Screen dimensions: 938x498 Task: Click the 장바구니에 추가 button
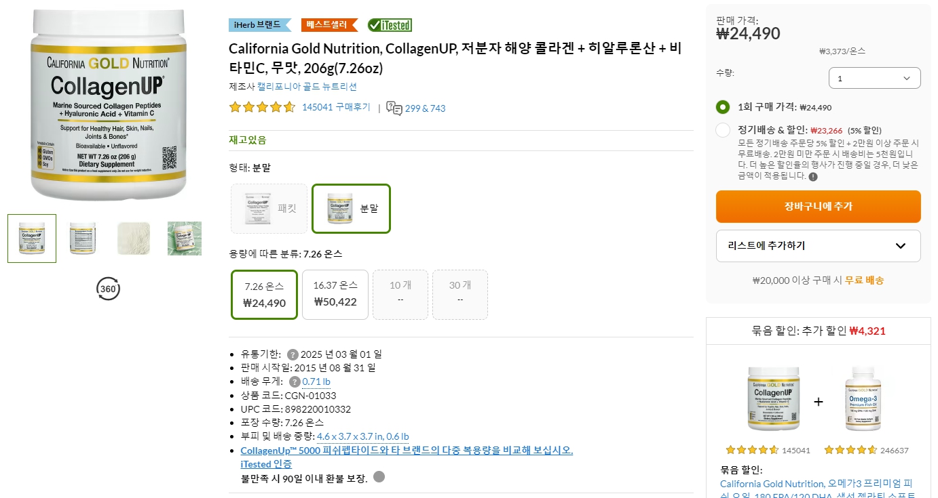pyautogui.click(x=818, y=206)
